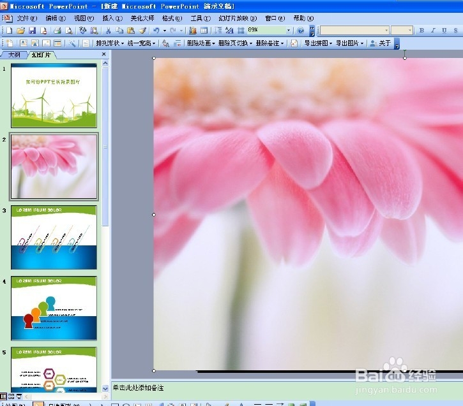Open the 编辑 menu
Image resolution: width=463 pixels, height=406 pixels.
click(x=56, y=18)
